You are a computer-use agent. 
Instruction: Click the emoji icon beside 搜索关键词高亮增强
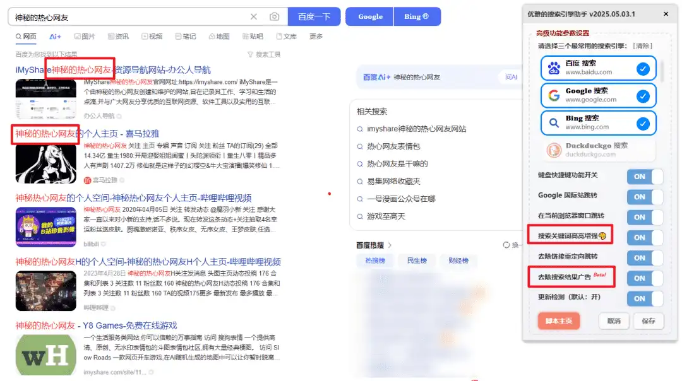(602, 236)
